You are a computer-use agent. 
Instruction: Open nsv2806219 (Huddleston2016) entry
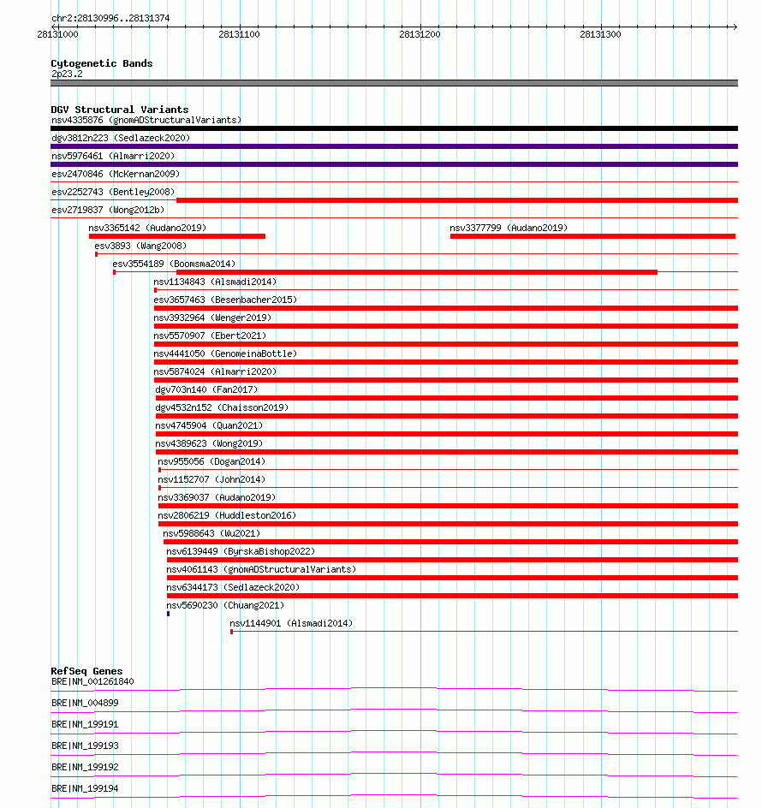(228, 516)
